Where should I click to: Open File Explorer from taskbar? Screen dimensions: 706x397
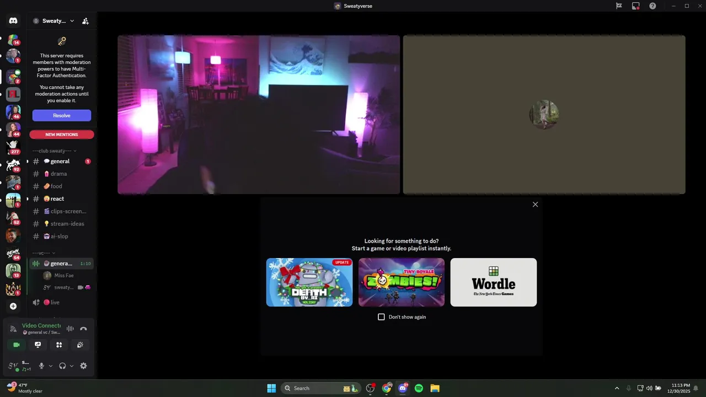click(x=435, y=388)
